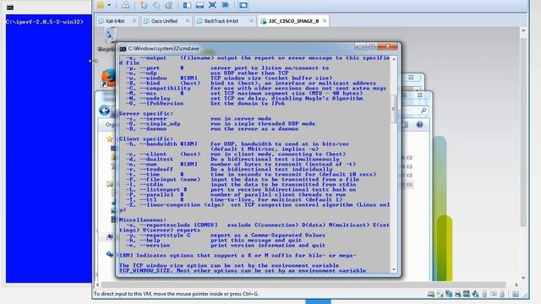This screenshot has height=304, width=541.
Task: Click the VMware power state icon
Action: (101, 5)
